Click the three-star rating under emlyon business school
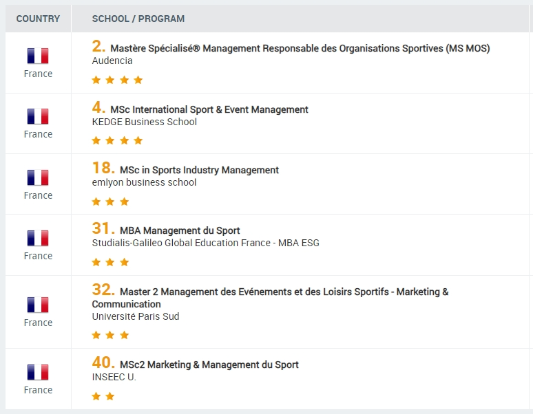The height and width of the screenshot is (414, 533). [110, 201]
